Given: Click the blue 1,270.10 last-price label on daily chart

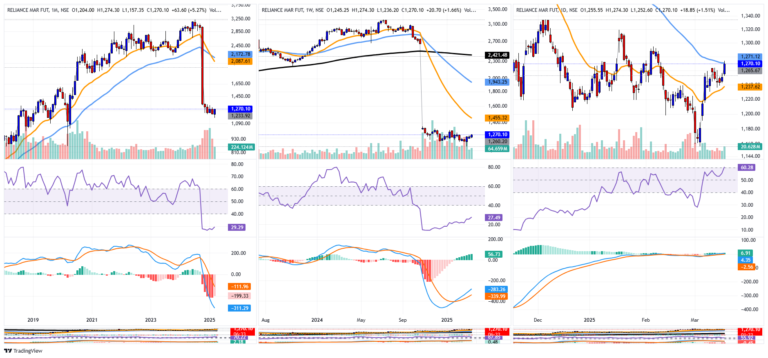Looking at the screenshot, I should 750,64.
